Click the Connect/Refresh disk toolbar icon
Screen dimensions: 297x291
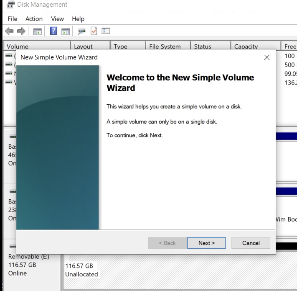(81, 31)
